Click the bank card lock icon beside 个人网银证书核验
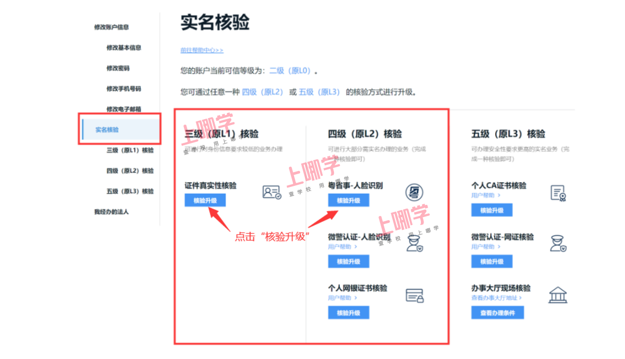The height and width of the screenshot is (359, 625). pyautogui.click(x=414, y=295)
